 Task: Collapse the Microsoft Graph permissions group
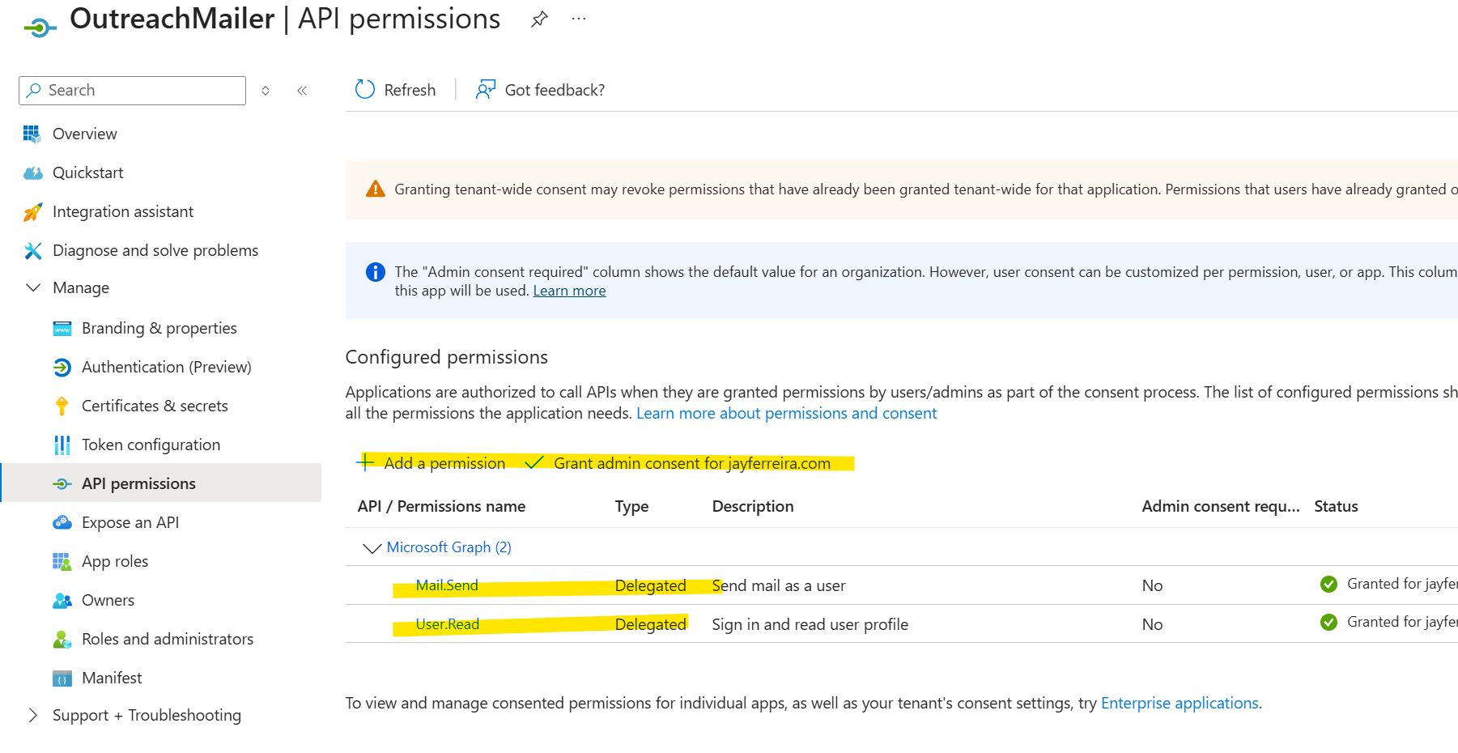click(x=372, y=547)
